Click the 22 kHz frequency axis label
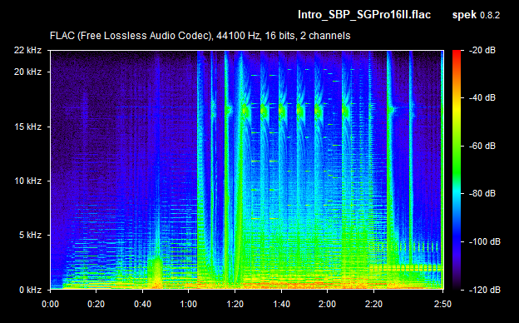The image size is (519, 323). click(27, 50)
